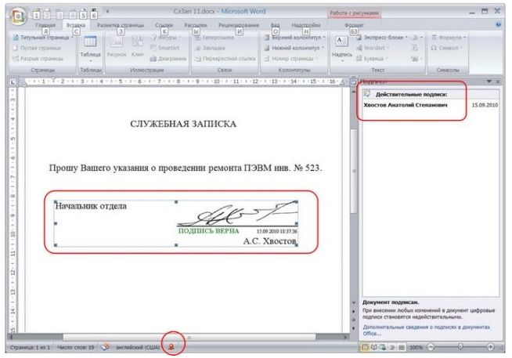Open the Рецензирование ribbon tab
This screenshot has width=512, height=358.
click(239, 25)
